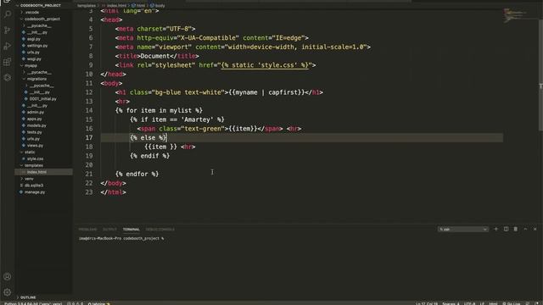Viewport: 543px width, 305px height.
Task: Open the Search view in activity bar
Action: pos(8,14)
